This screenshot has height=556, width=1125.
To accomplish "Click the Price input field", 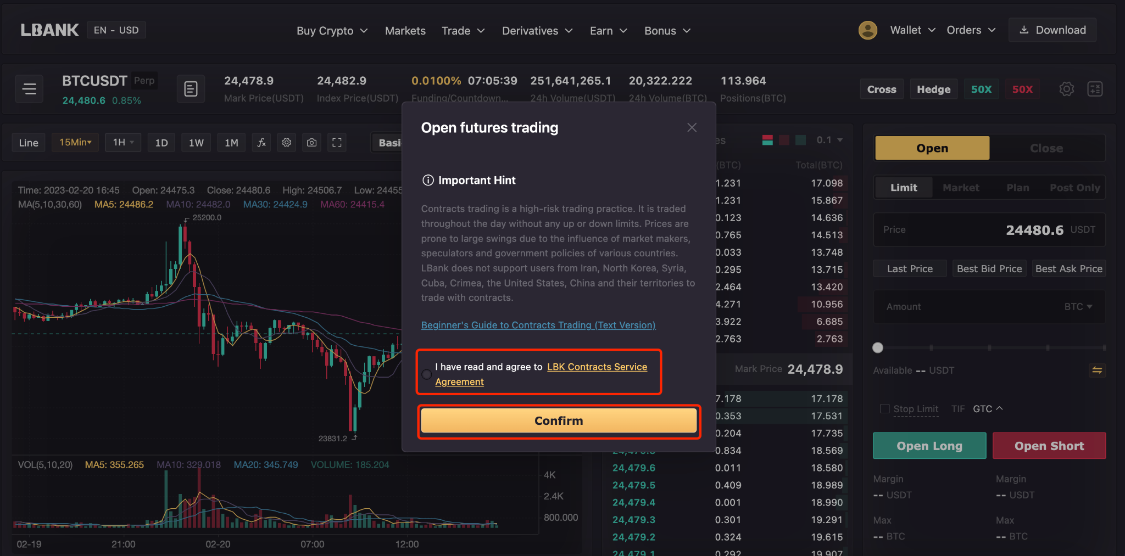I will [989, 229].
